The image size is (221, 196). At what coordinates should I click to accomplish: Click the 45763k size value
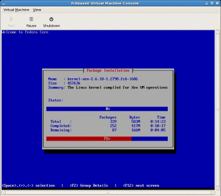(74, 83)
